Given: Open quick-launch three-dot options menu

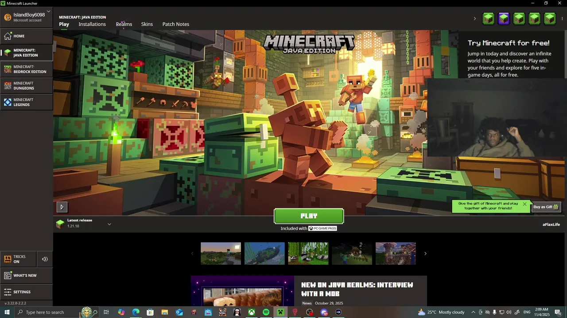Looking at the screenshot, I should pos(562,19).
